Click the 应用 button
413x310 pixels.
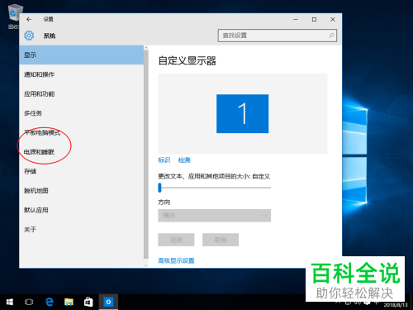pos(176,240)
